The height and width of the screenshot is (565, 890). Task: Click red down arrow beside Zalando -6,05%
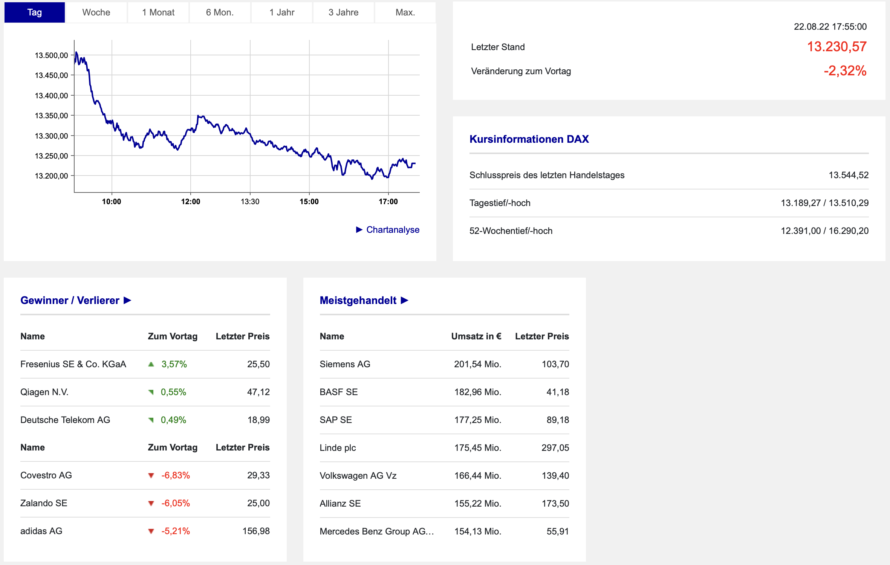(151, 503)
